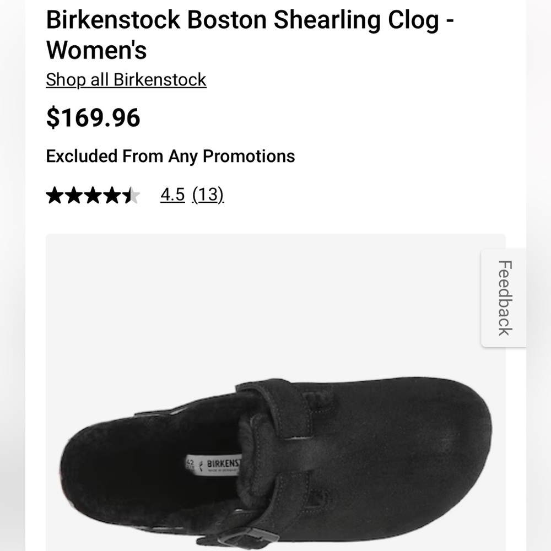Click the 4.5 rating score link
Image resolution: width=551 pixels, height=551 pixels.
pos(171,195)
